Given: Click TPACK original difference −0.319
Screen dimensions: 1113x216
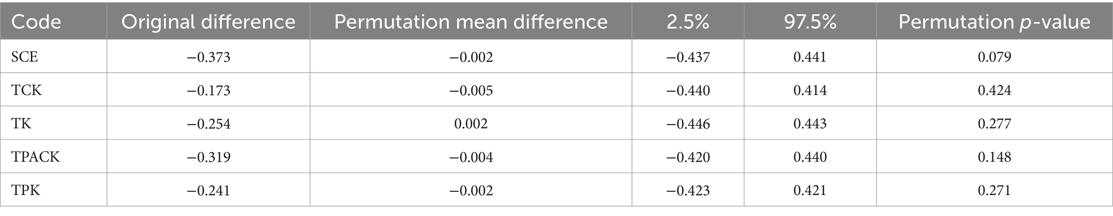Looking at the screenshot, I should [208, 157].
